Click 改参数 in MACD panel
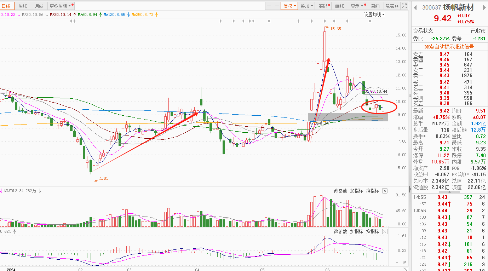Screen dimensions: 488x271 coord(340,231)
